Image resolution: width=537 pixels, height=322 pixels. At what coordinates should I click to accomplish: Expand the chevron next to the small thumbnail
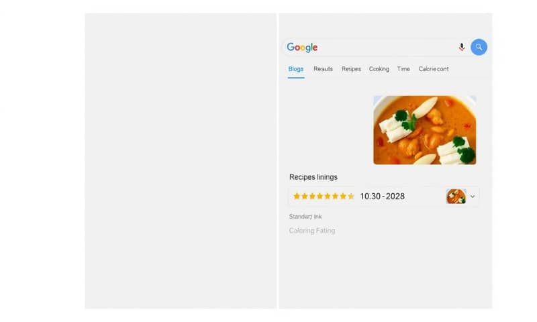[x=473, y=197]
